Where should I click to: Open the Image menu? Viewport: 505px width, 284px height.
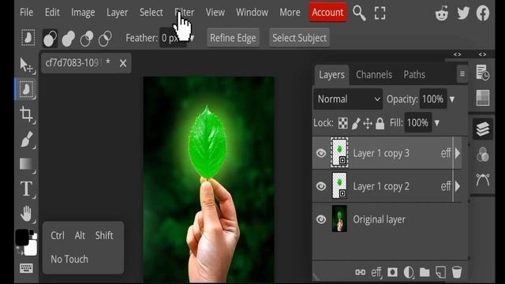coord(83,13)
